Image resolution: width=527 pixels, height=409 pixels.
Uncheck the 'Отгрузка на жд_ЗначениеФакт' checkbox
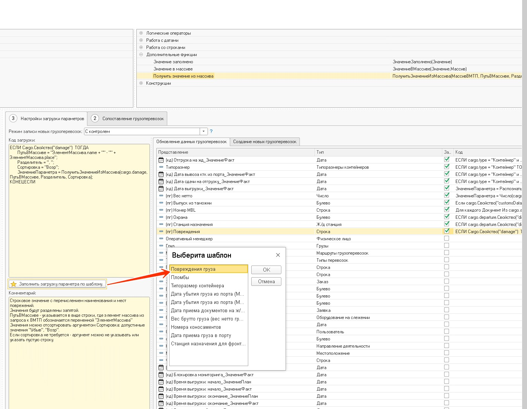point(447,160)
